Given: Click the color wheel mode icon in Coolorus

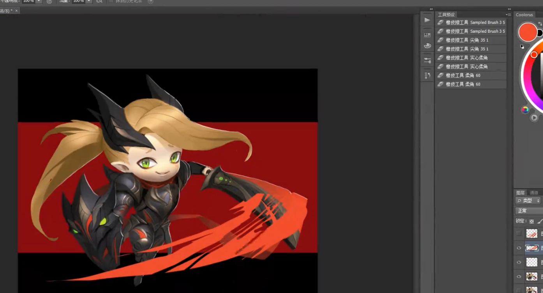Looking at the screenshot, I should click(x=525, y=110).
